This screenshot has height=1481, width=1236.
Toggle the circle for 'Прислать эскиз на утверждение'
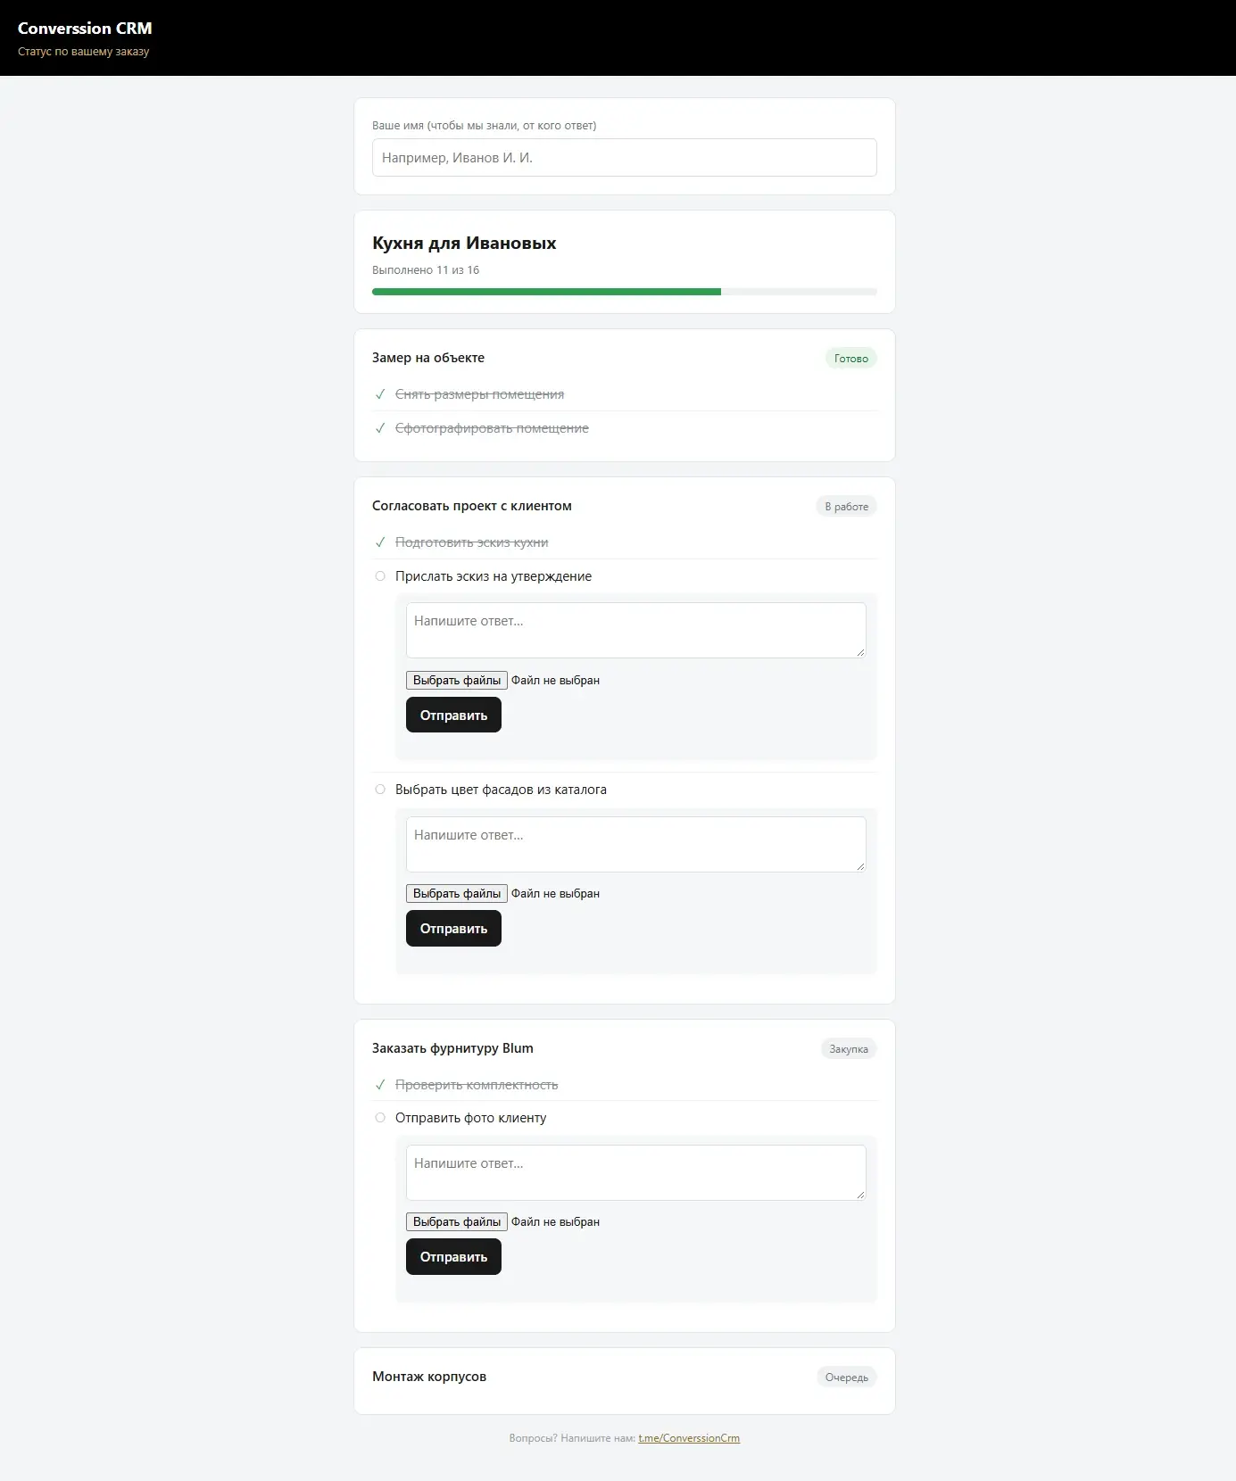(380, 576)
